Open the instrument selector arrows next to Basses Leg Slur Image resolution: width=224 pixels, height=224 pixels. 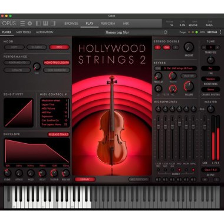(166, 32)
